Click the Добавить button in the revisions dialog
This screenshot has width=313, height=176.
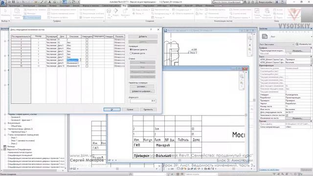click(143, 37)
